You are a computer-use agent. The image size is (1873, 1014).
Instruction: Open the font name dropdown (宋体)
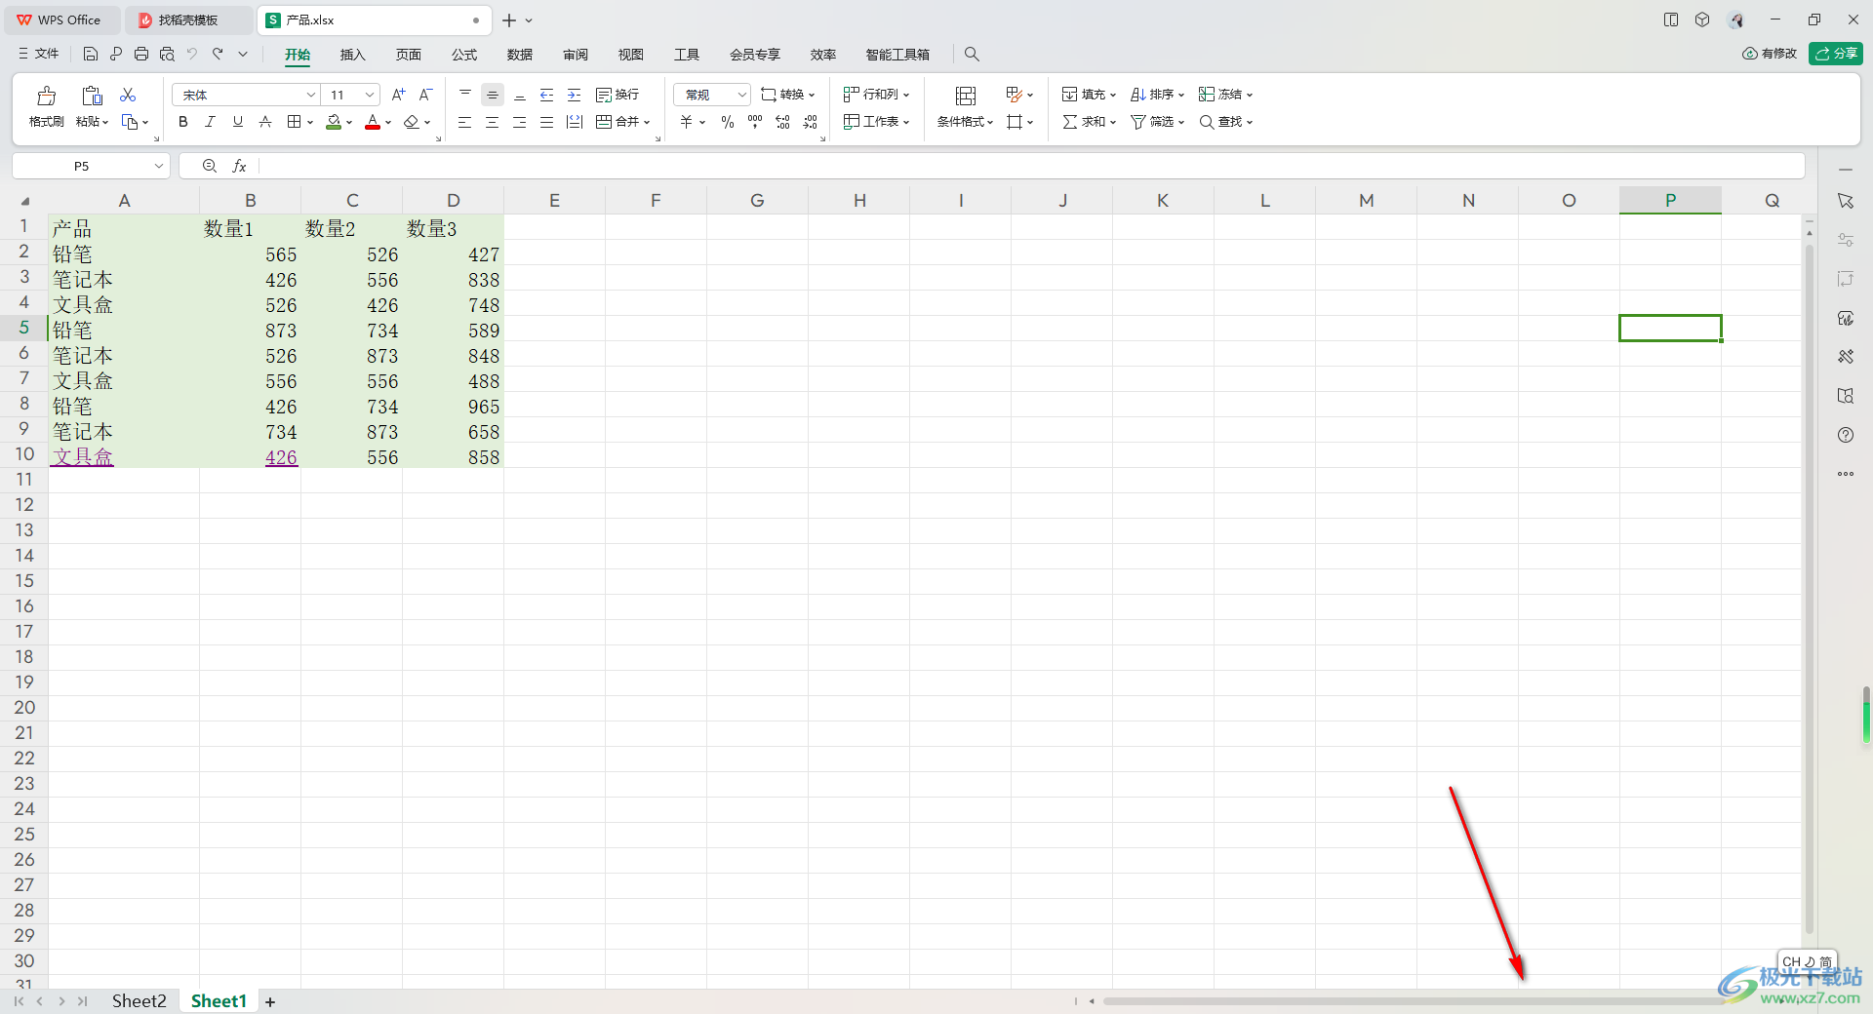[x=311, y=95]
